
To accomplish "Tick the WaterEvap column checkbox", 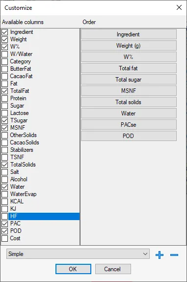I will [x=5, y=194].
